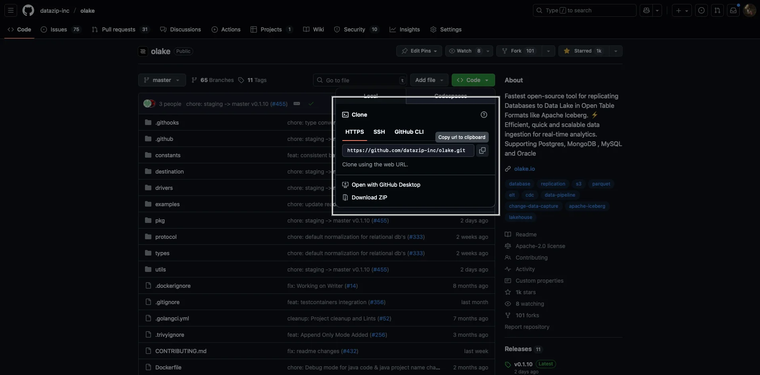The height and width of the screenshot is (375, 760).
Task: Click Download ZIP
Action: pyautogui.click(x=369, y=197)
